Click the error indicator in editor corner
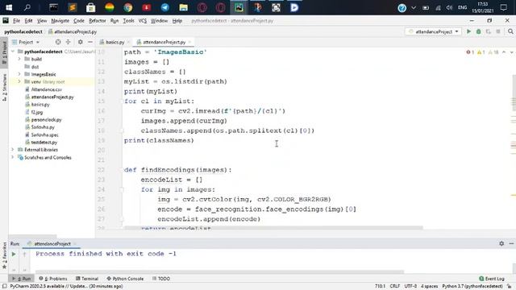Image resolution: width=516 pixels, height=290 pixels. click(470, 52)
